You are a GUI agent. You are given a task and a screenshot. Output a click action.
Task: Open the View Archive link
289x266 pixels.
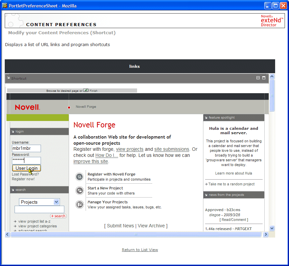point(151,226)
